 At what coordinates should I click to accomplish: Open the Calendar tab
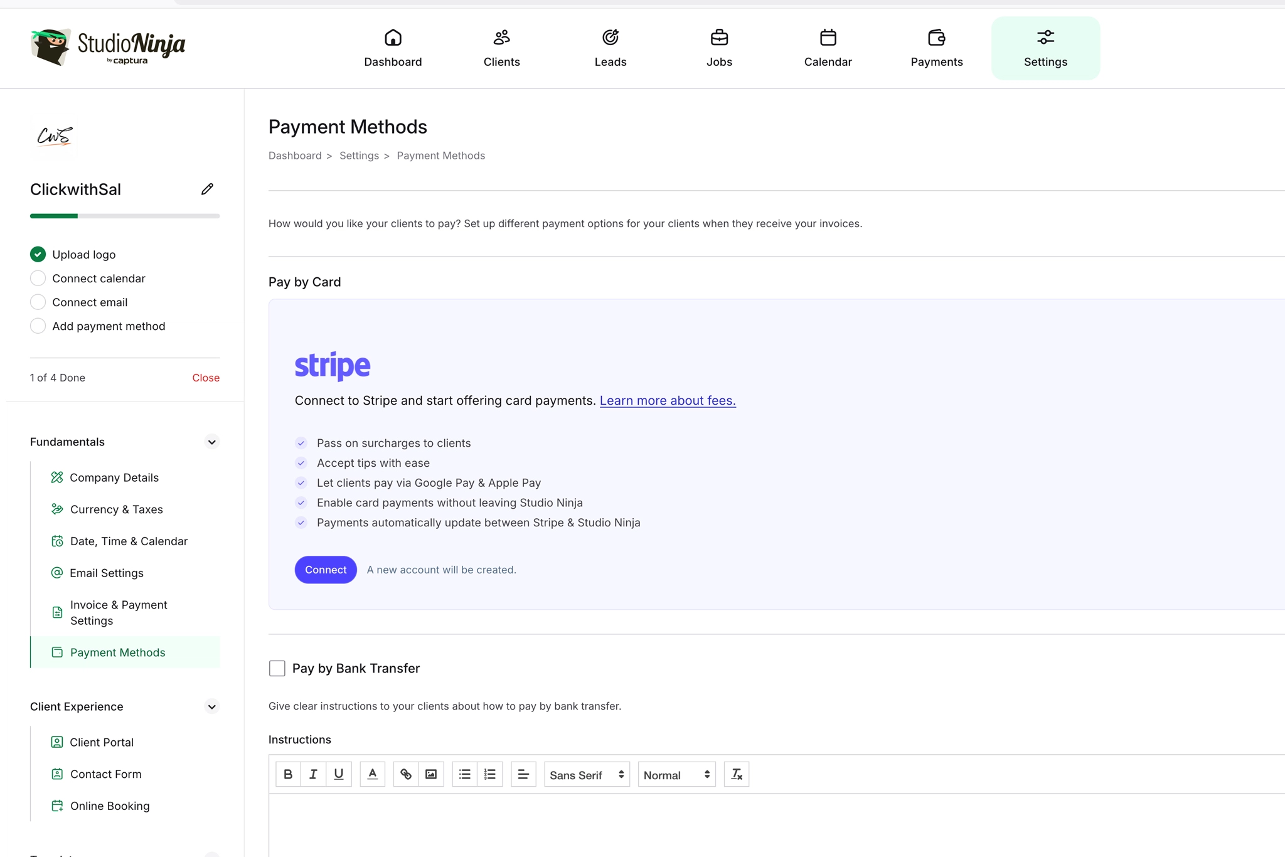828,48
